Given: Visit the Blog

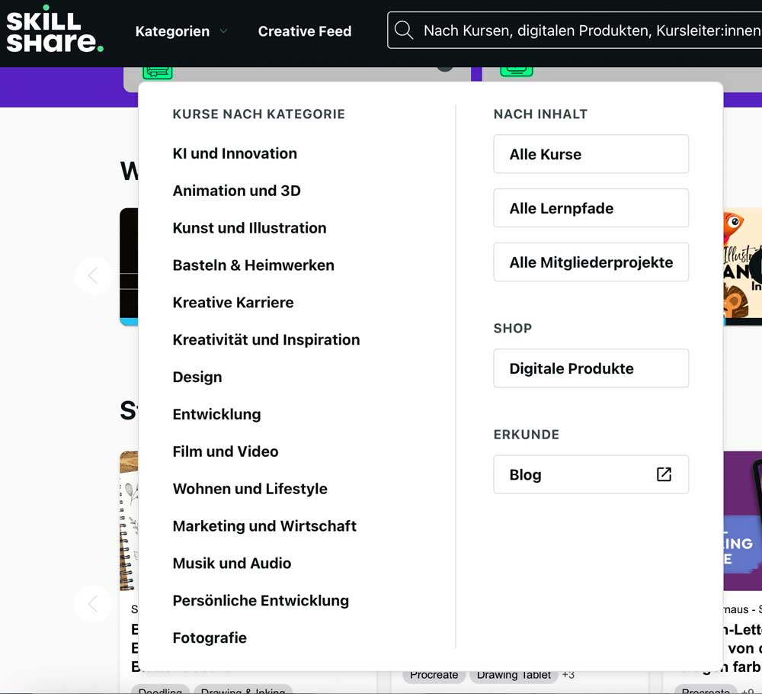Looking at the screenshot, I should [591, 474].
